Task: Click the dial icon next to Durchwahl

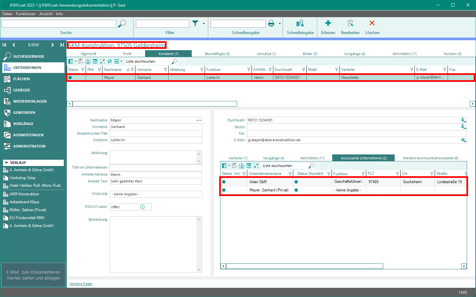Action: (x=463, y=120)
